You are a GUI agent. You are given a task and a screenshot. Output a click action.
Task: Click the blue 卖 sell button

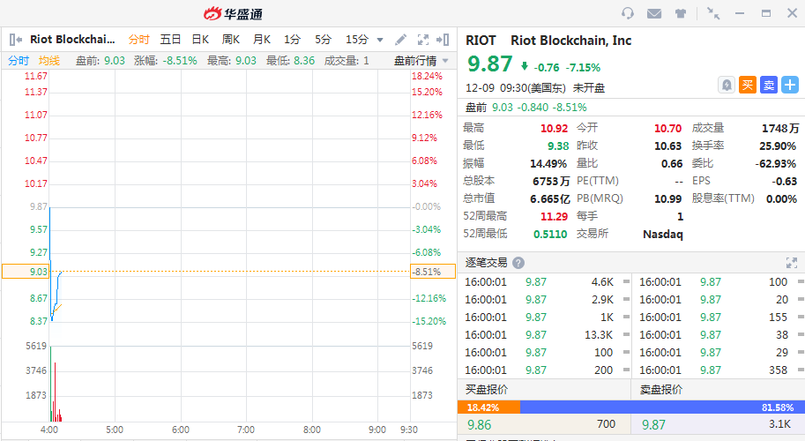coord(769,85)
